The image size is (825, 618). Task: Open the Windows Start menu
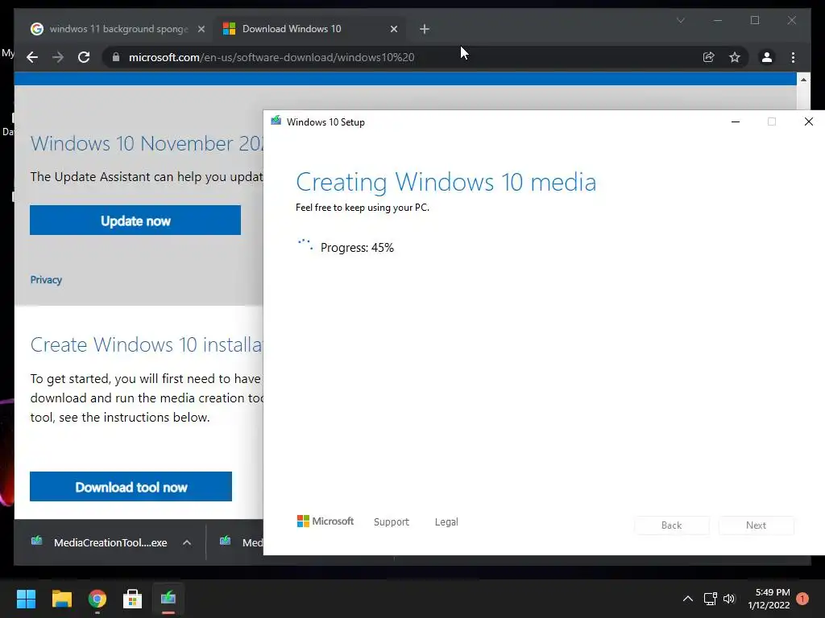point(26,599)
